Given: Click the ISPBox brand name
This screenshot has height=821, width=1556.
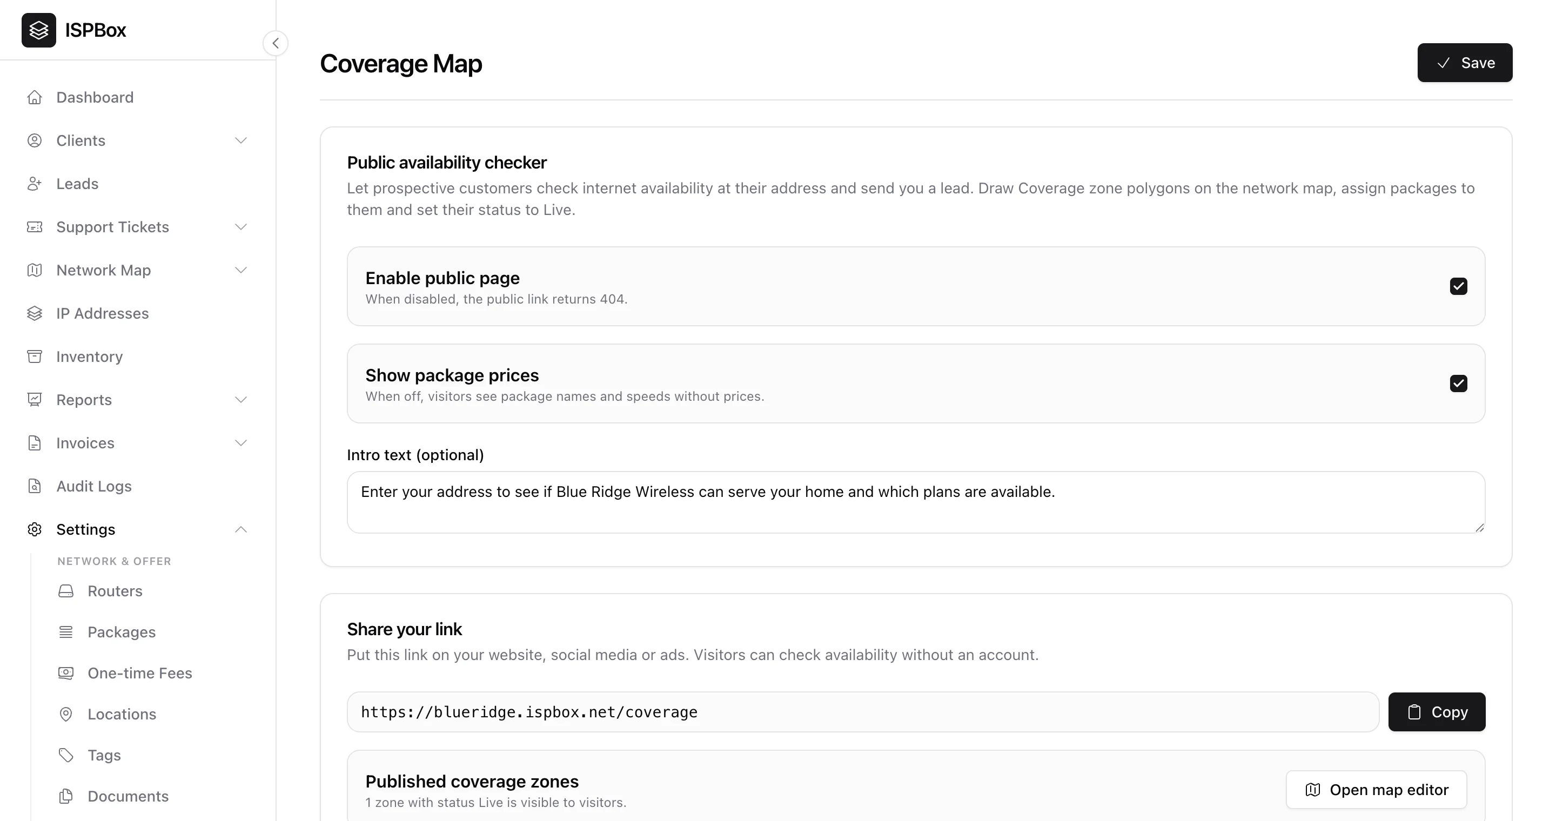Looking at the screenshot, I should tap(96, 30).
